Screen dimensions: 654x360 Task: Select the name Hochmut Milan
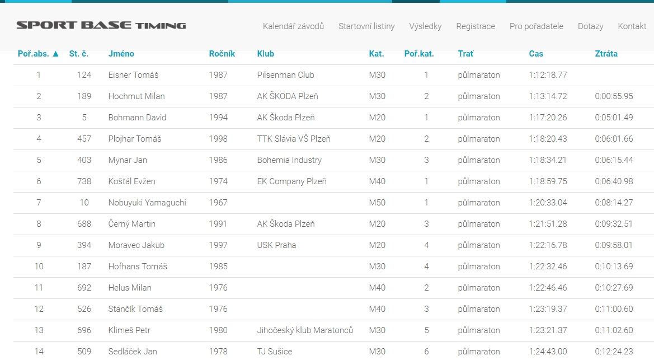click(137, 96)
